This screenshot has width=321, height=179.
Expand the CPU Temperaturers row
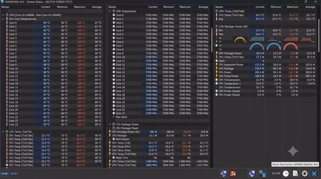pos(217,87)
